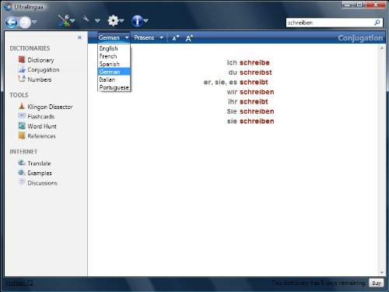This screenshot has height=292, width=389.
Task: Open the Flashcards tool
Action: [x=41, y=117]
